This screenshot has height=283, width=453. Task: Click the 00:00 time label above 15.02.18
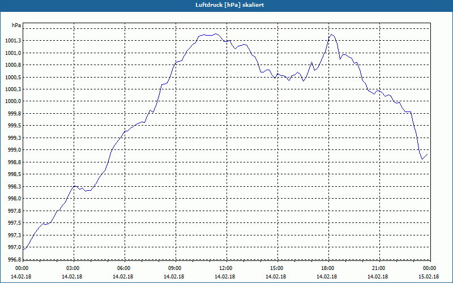click(429, 268)
